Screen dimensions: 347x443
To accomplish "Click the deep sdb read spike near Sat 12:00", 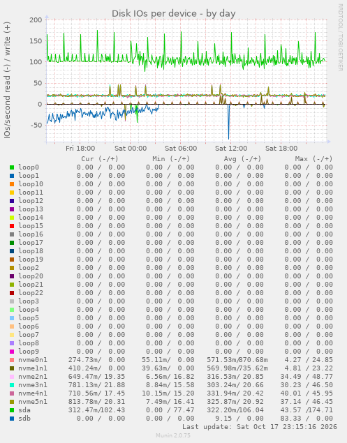I will (228, 122).
